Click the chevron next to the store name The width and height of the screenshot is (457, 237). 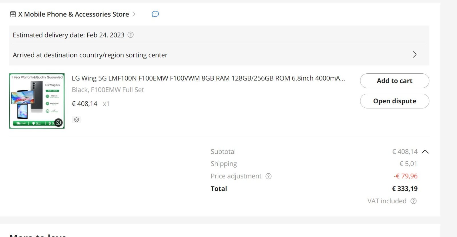[x=134, y=14]
